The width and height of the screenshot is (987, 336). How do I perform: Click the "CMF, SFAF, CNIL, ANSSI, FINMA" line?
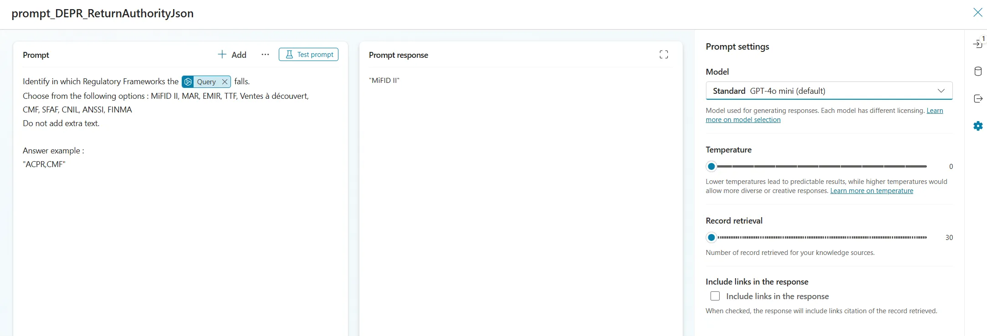(x=77, y=110)
